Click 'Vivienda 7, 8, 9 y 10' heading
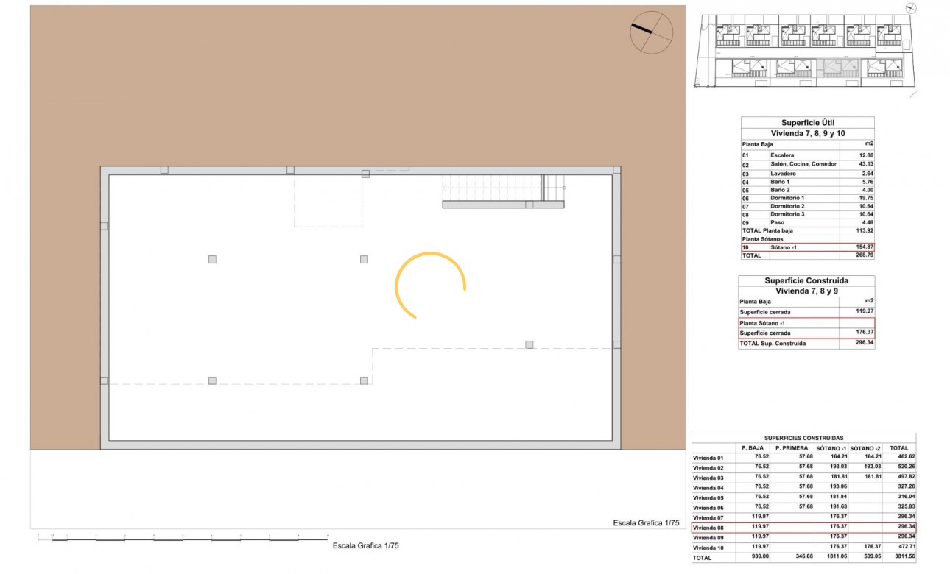This screenshot has height=574, width=950. pyautogui.click(x=807, y=133)
